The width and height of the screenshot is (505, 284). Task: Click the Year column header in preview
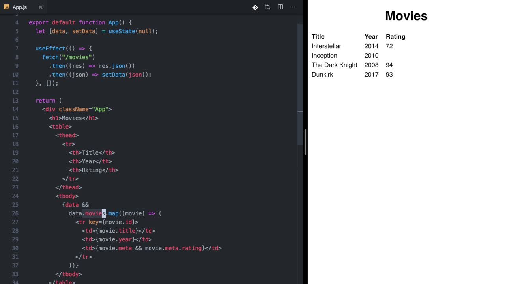coord(371,37)
